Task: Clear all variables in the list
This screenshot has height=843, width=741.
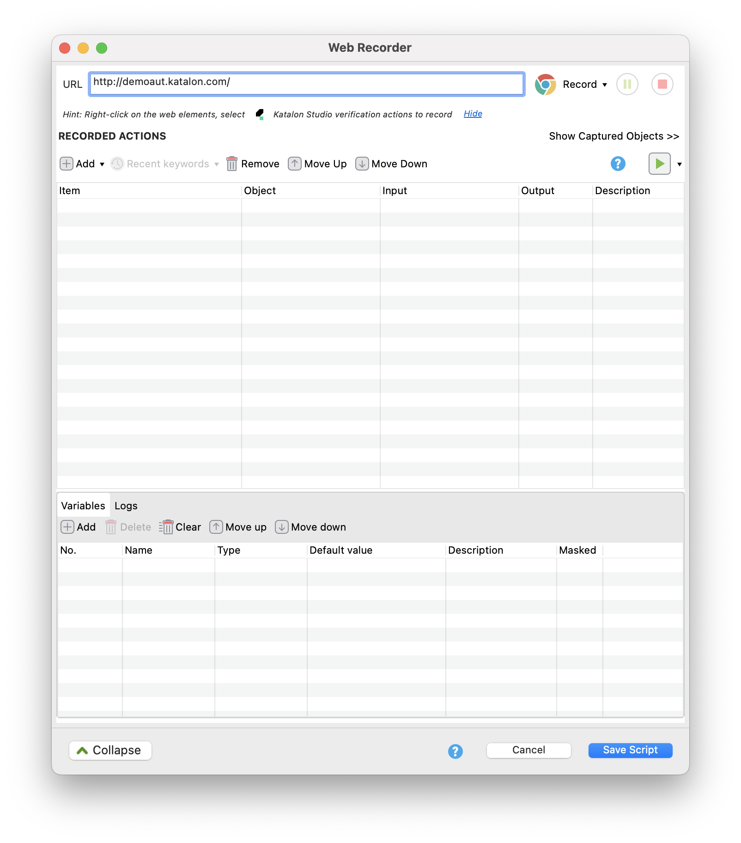Action: [180, 527]
